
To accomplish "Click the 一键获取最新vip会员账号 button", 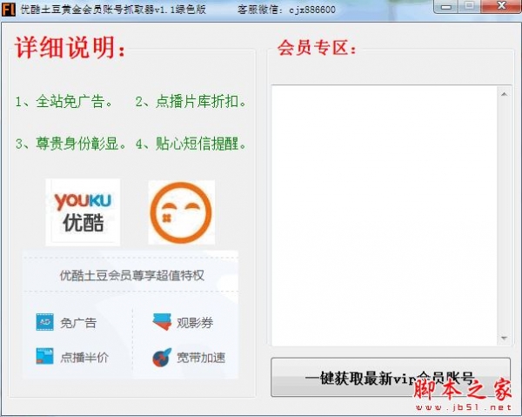I will pyautogui.click(x=391, y=377).
